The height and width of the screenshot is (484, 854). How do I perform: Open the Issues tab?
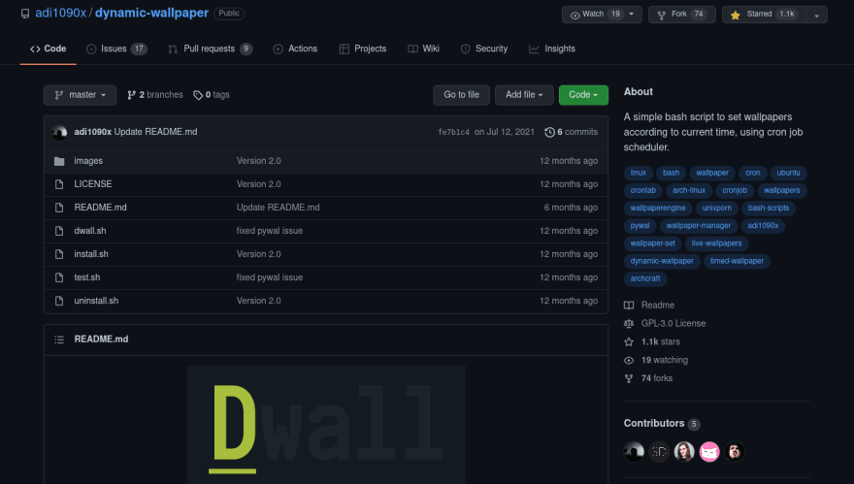point(116,49)
